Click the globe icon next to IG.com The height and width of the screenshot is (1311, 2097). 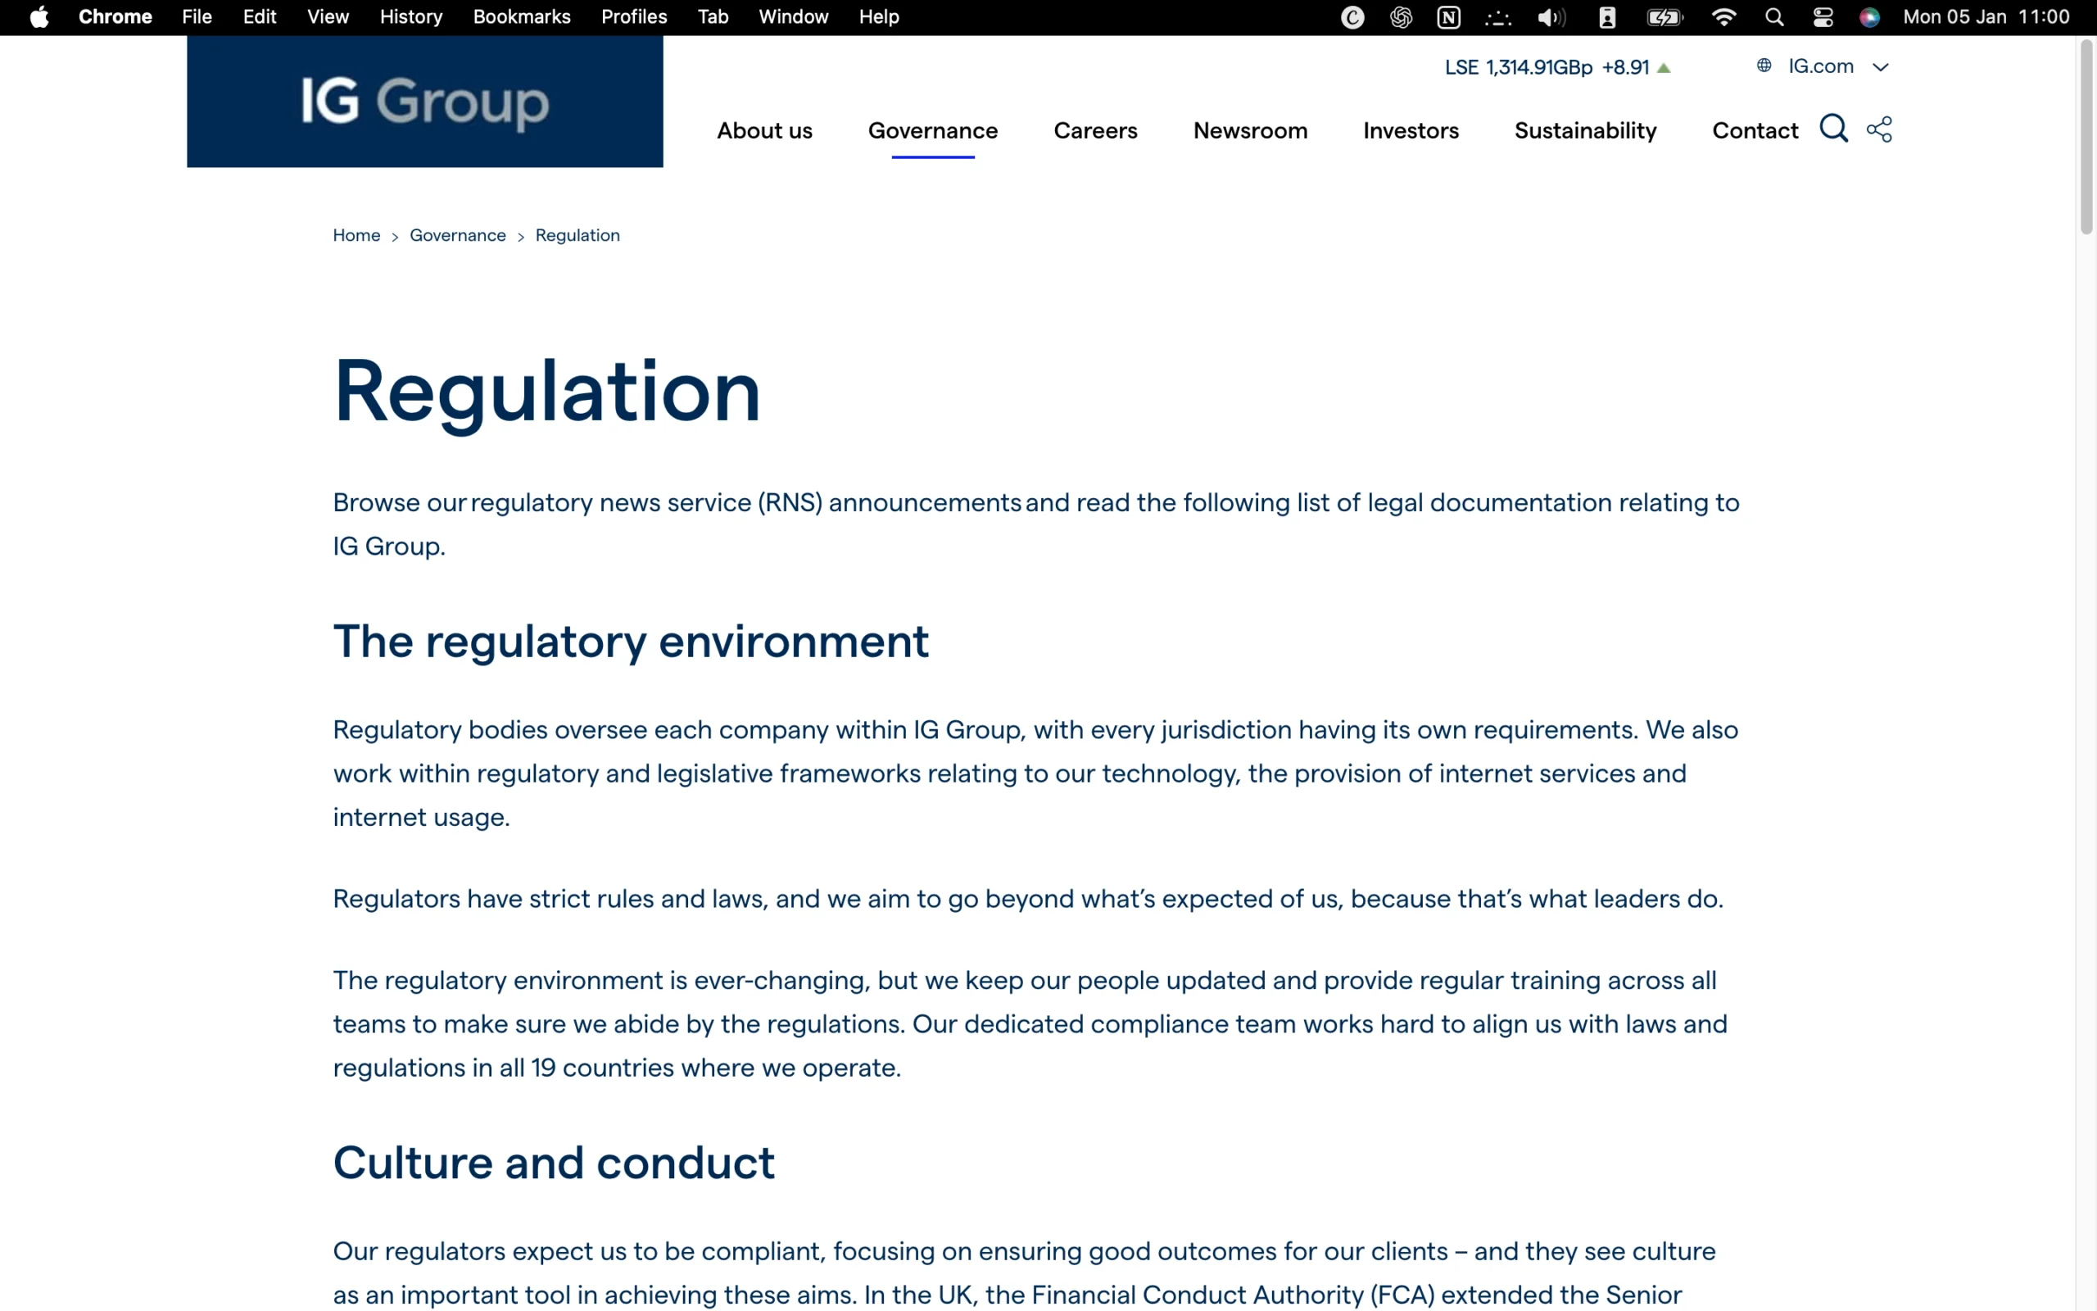[1766, 66]
